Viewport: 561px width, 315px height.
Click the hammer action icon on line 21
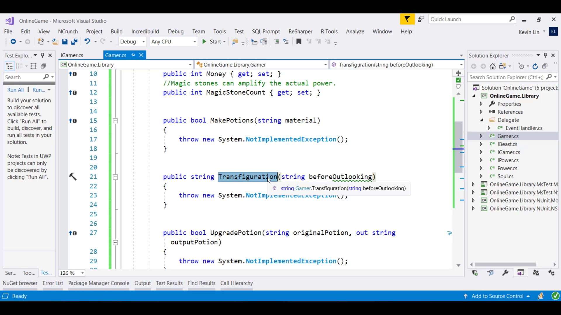(72, 176)
